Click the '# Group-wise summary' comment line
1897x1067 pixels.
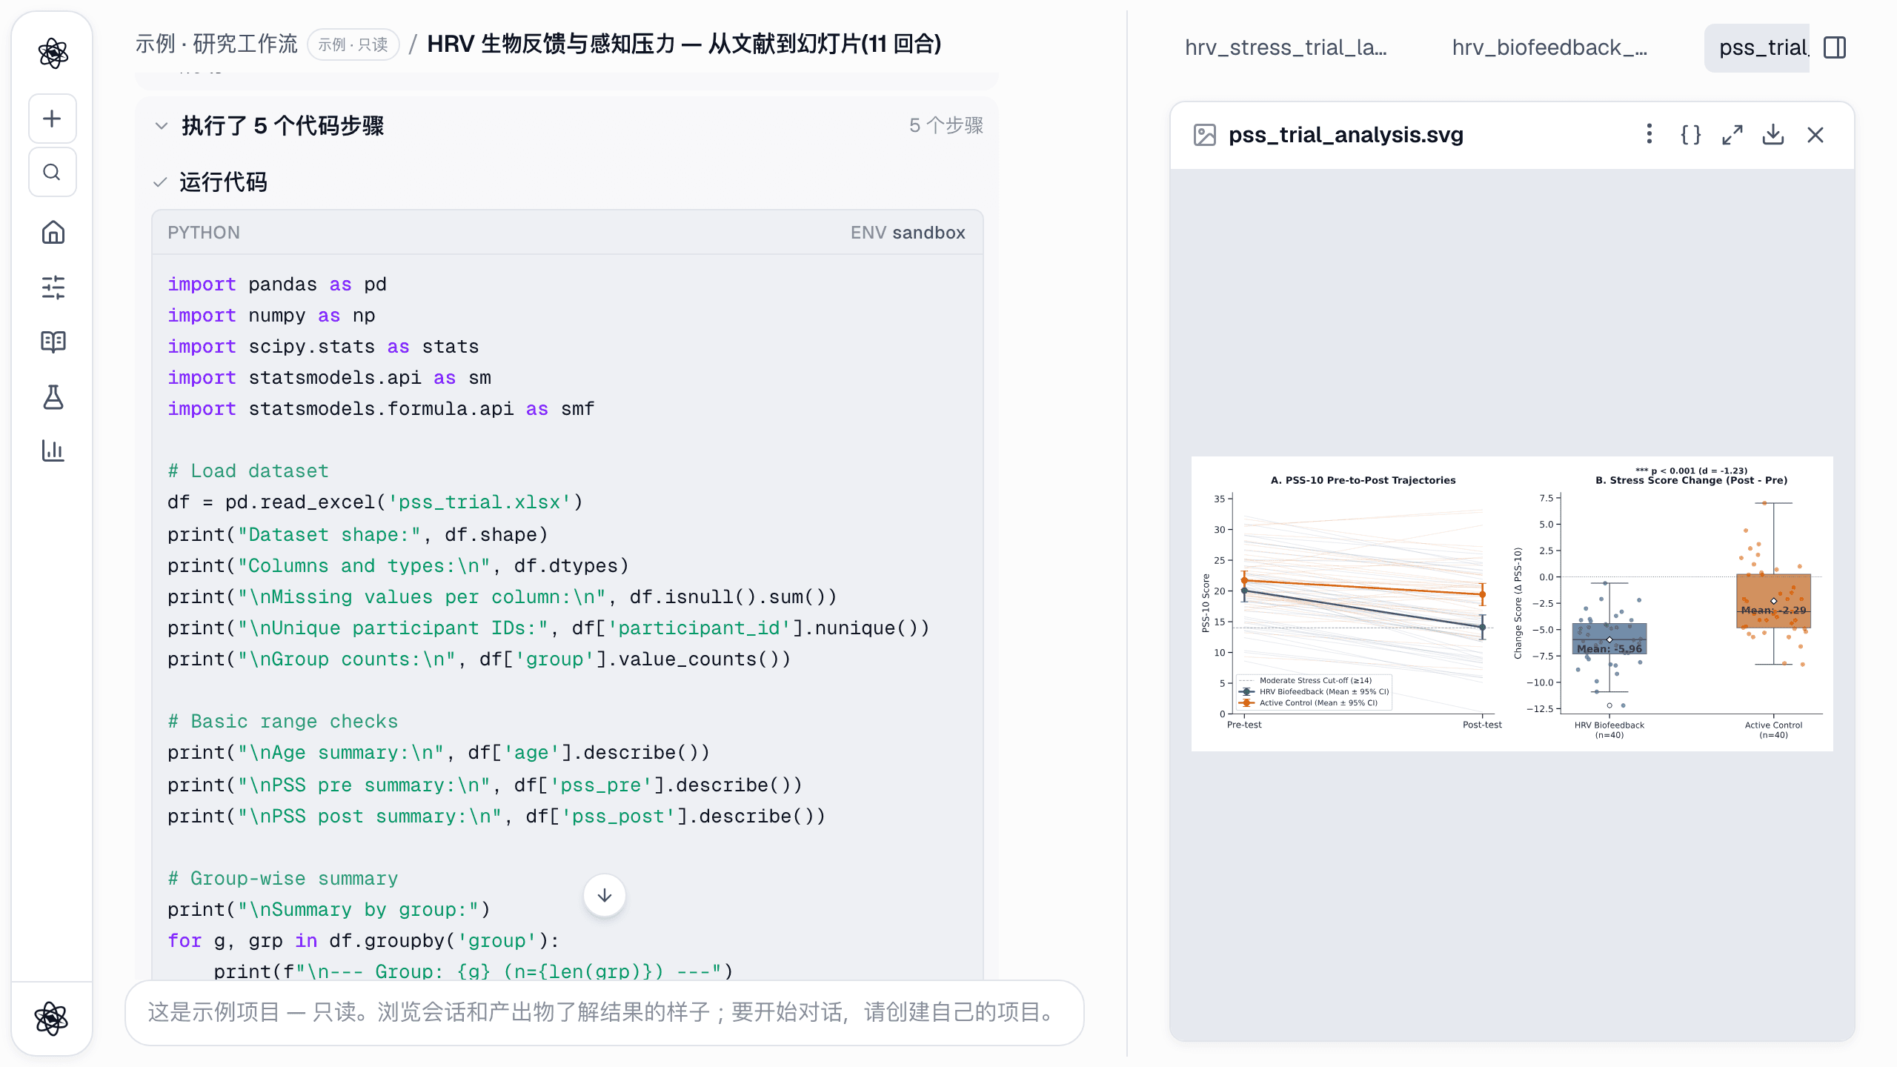click(x=283, y=879)
